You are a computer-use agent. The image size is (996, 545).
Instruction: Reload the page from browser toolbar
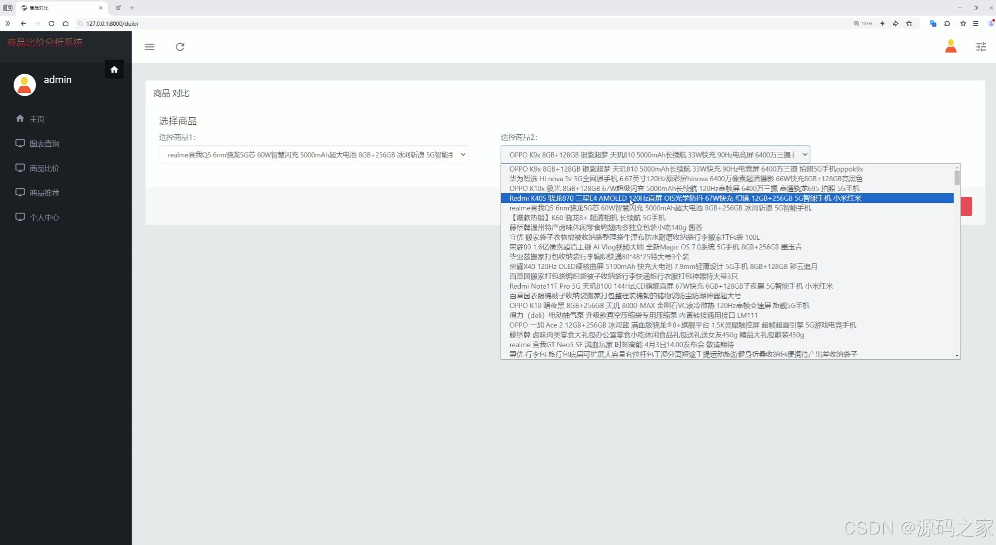51,23
